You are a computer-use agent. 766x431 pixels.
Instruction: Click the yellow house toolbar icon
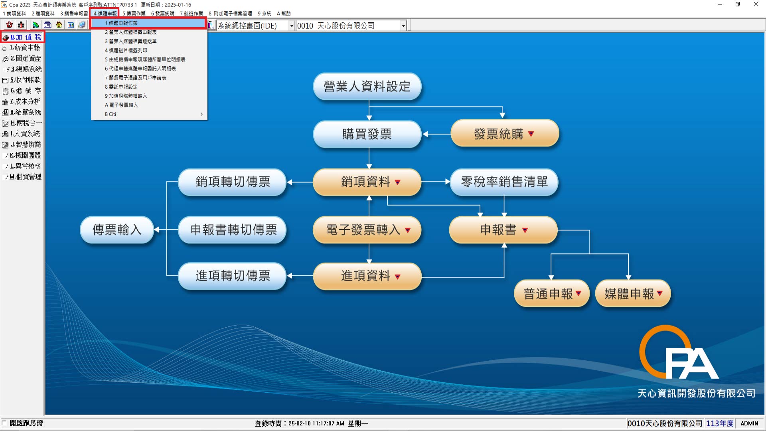click(x=59, y=25)
